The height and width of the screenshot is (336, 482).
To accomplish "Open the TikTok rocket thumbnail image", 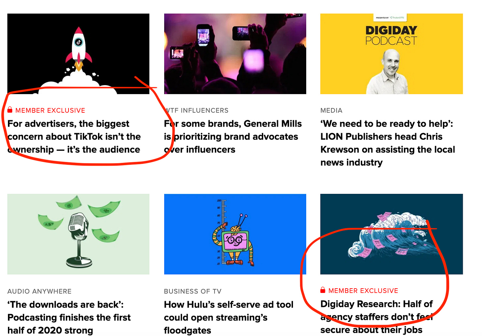I will click(78, 54).
